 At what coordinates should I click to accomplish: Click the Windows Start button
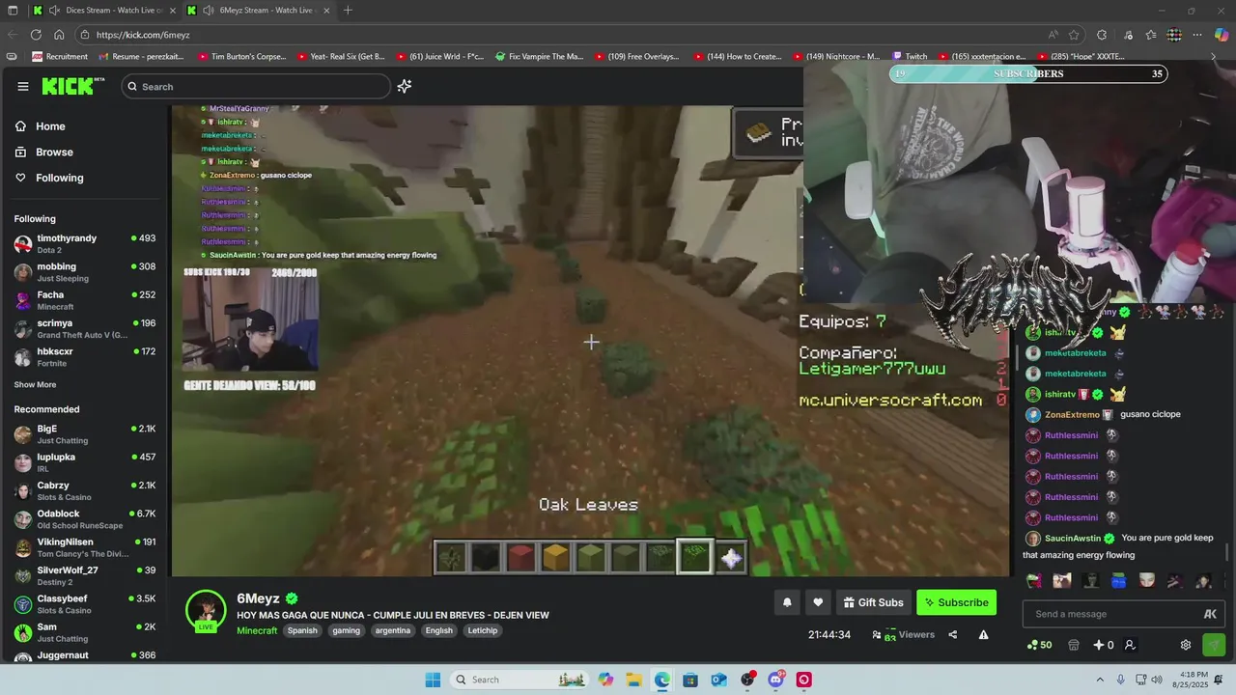433,680
